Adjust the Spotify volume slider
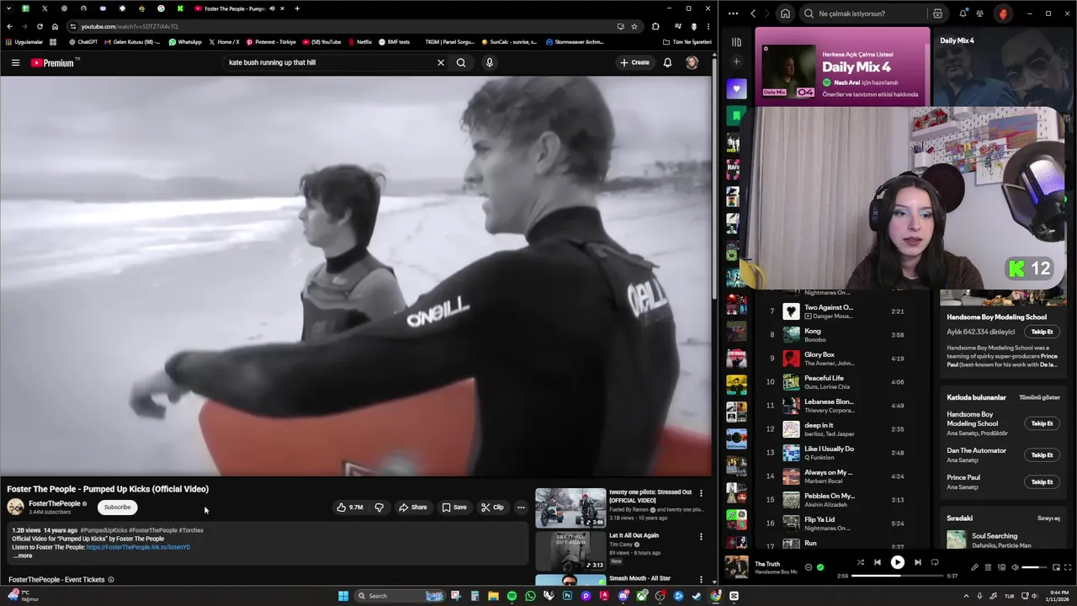This screenshot has width=1077, height=606. click(1034, 567)
